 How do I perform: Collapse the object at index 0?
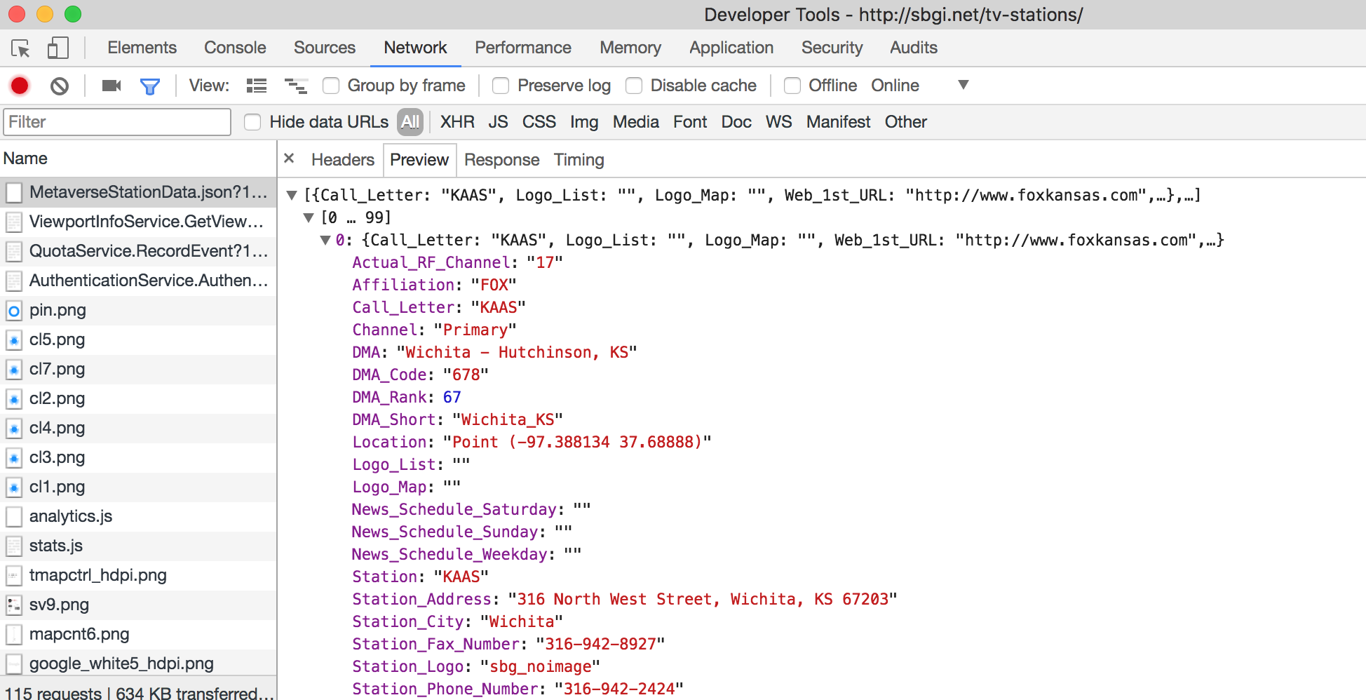pyautogui.click(x=325, y=240)
